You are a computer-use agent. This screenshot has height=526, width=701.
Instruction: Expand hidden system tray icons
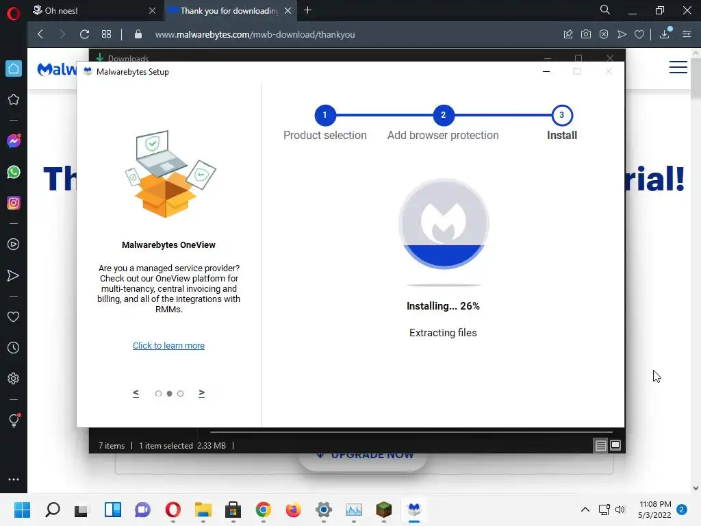click(x=585, y=510)
